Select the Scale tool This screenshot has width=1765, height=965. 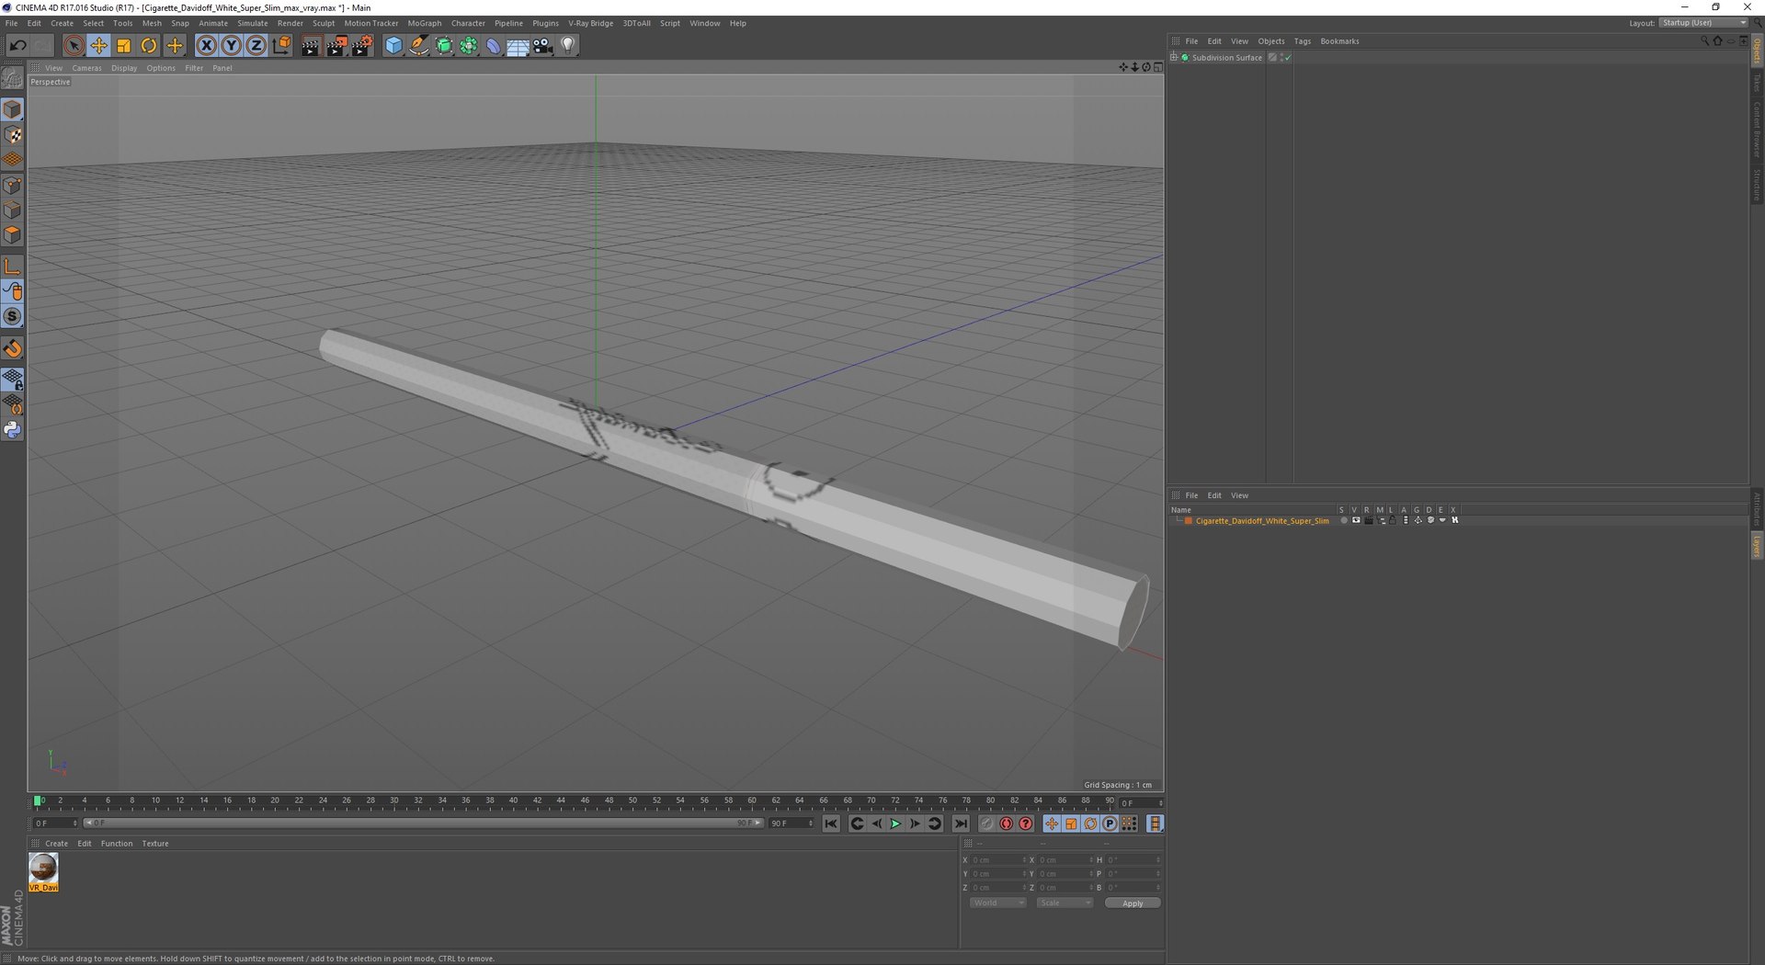[123, 45]
